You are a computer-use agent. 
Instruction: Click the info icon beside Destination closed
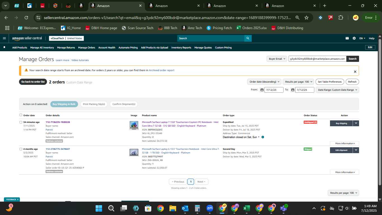tap(263, 137)
